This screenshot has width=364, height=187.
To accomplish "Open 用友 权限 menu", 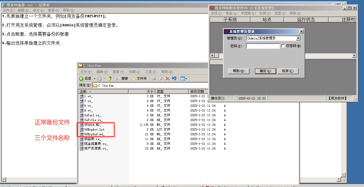I will (265, 13).
